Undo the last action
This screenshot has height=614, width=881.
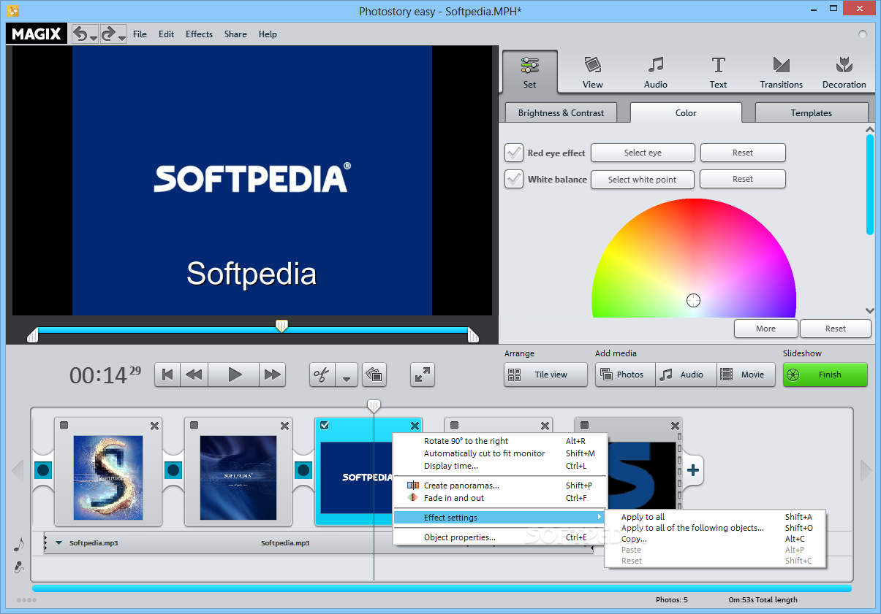click(x=80, y=34)
